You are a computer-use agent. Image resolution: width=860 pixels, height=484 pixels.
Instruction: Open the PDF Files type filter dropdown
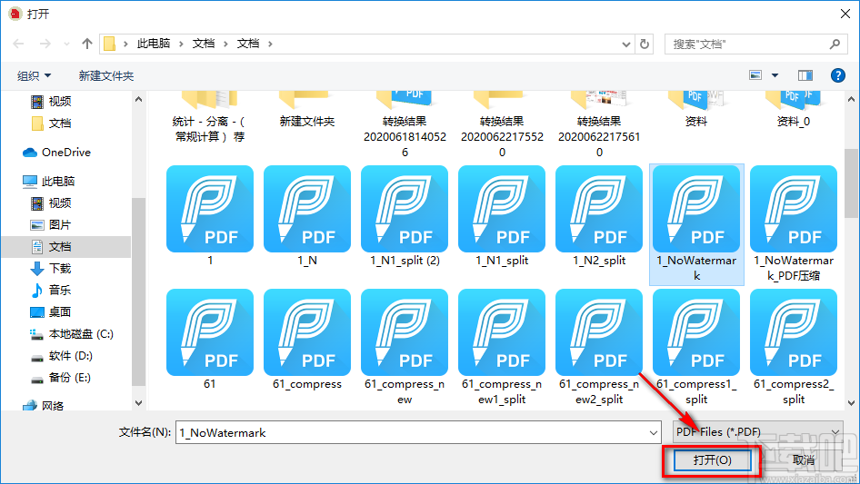point(758,432)
